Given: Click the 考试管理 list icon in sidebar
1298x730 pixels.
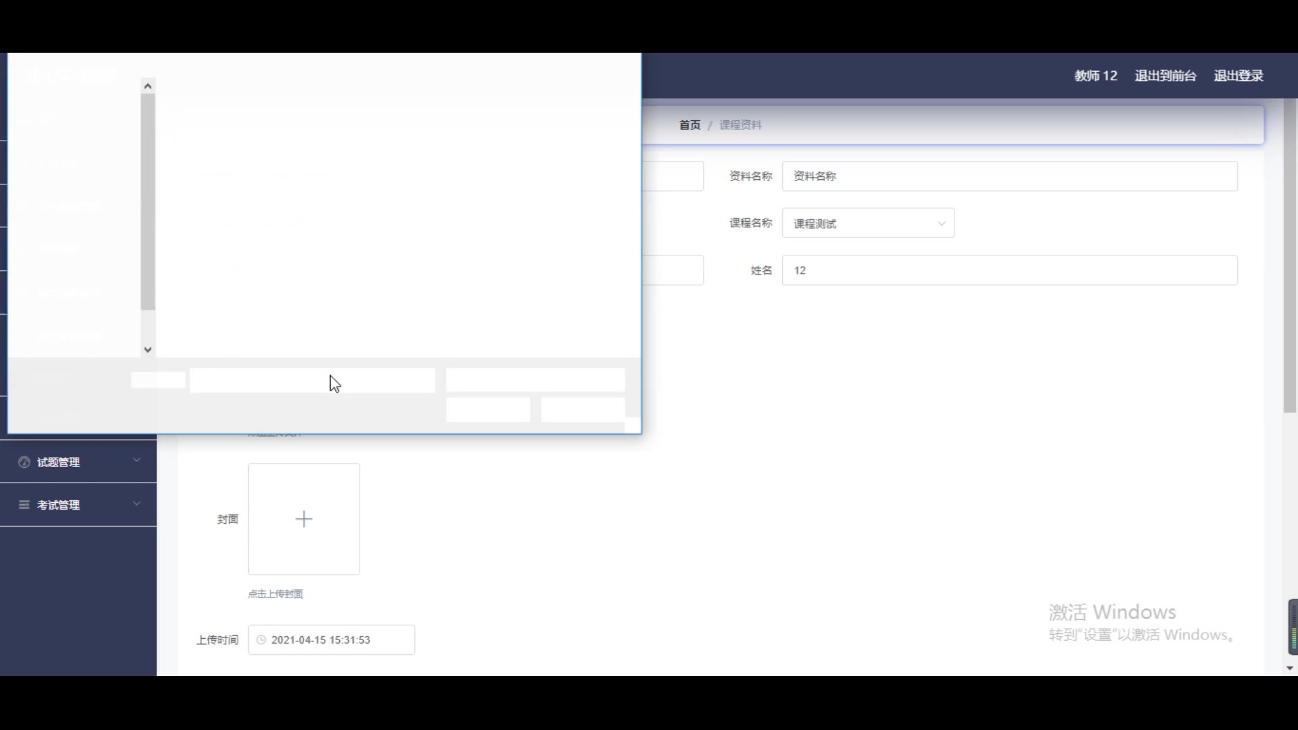Looking at the screenshot, I should (24, 505).
